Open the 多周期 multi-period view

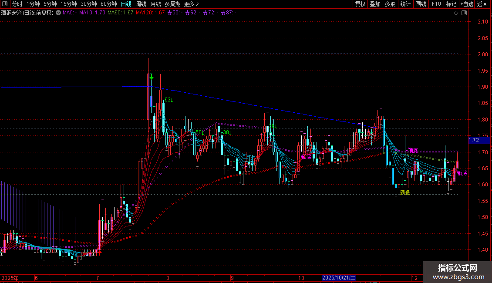172,4
